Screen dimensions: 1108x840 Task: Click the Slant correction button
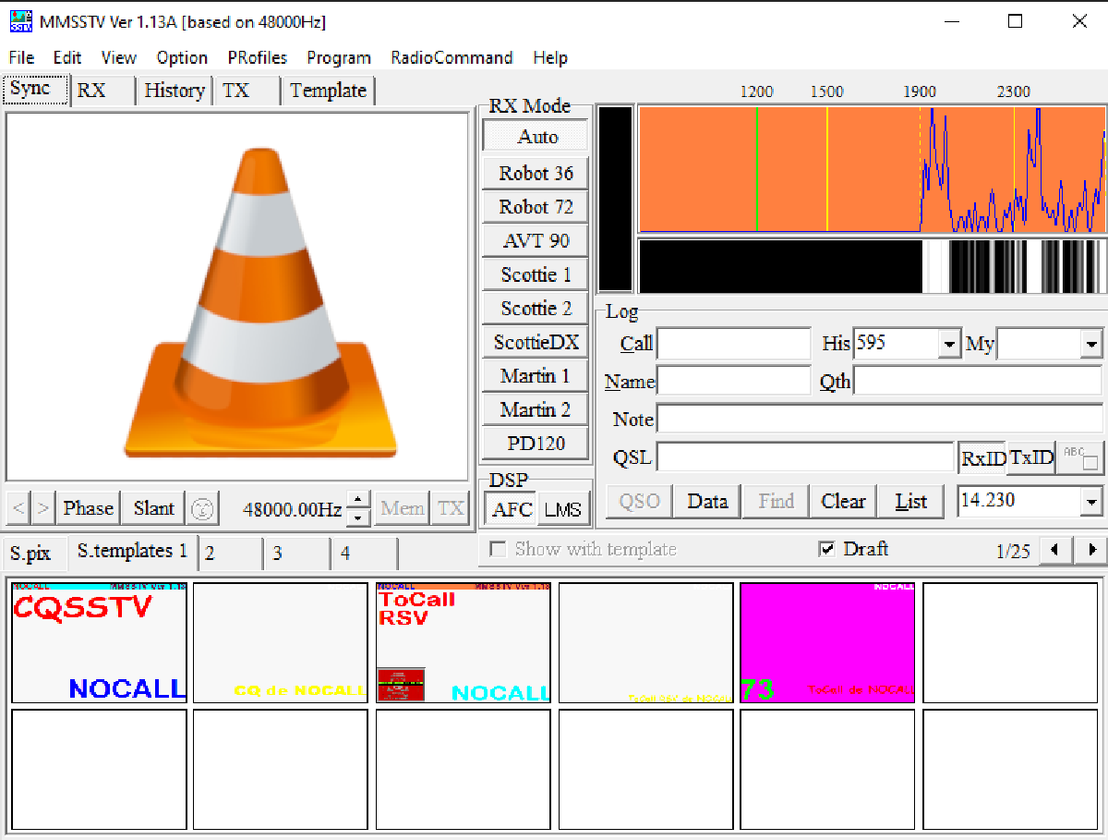click(152, 507)
